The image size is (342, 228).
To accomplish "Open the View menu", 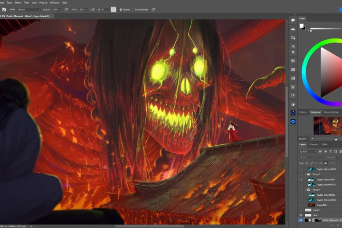I will [34, 3].
